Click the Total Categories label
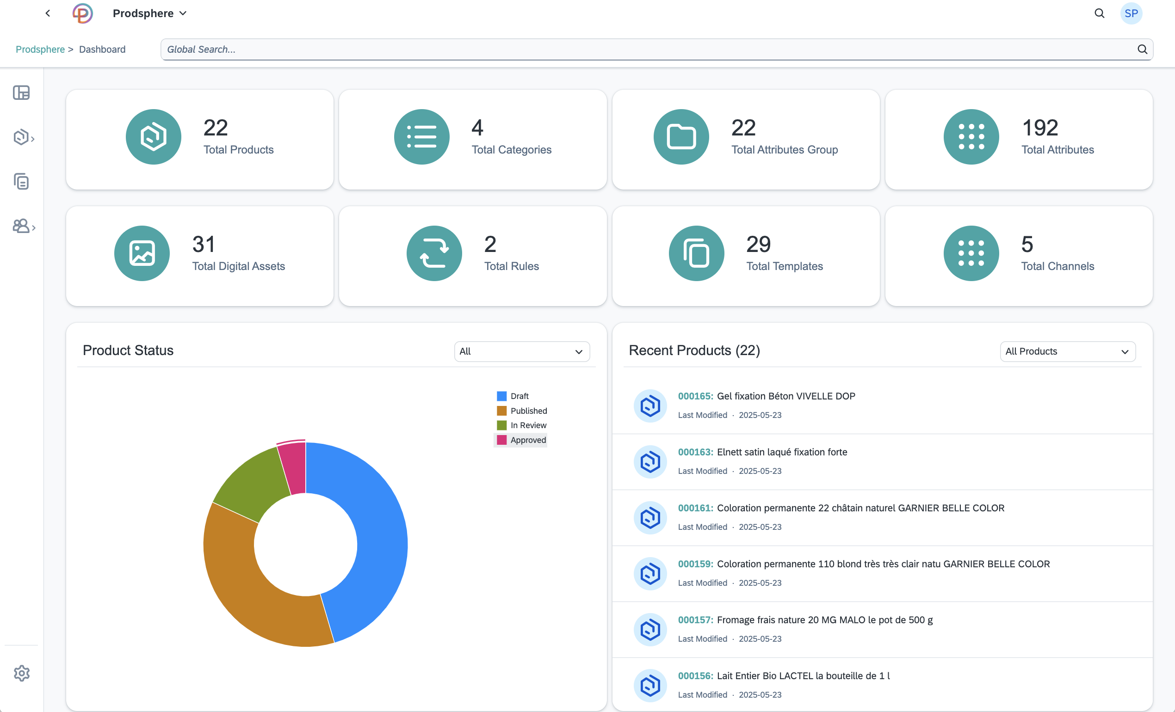Viewport: 1175px width, 712px height. pos(511,150)
